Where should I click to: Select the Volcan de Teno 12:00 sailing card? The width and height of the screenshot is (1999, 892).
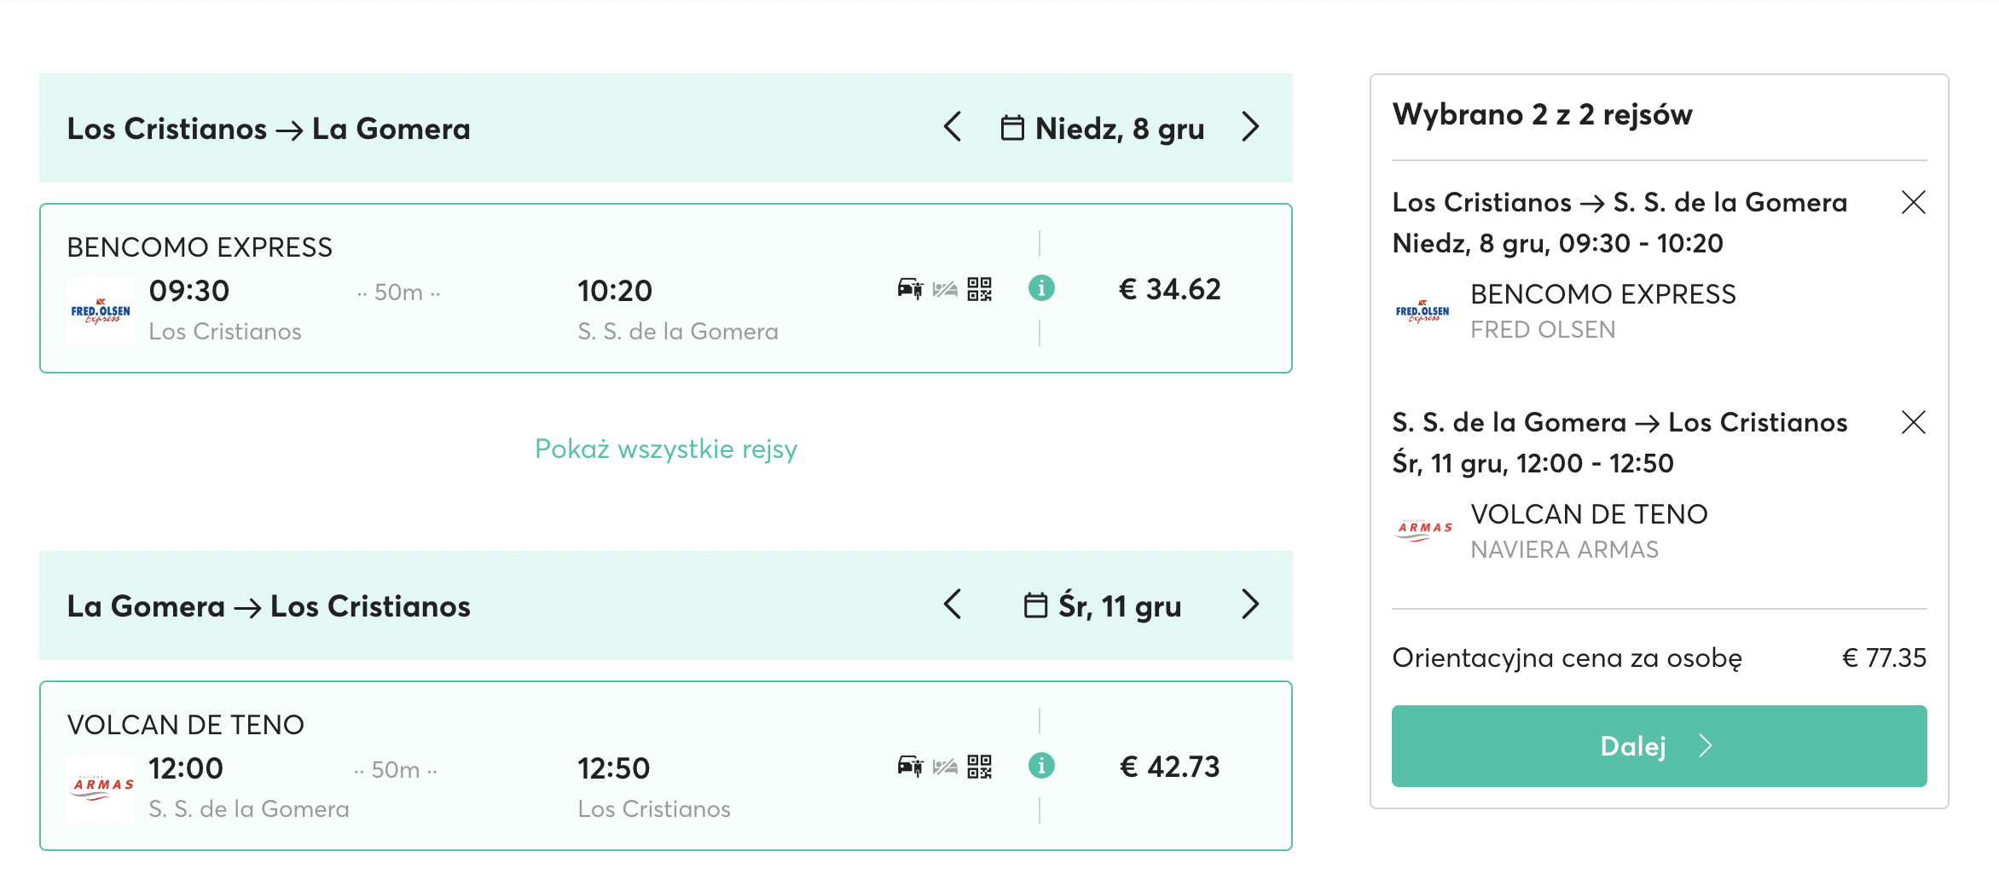(x=666, y=766)
